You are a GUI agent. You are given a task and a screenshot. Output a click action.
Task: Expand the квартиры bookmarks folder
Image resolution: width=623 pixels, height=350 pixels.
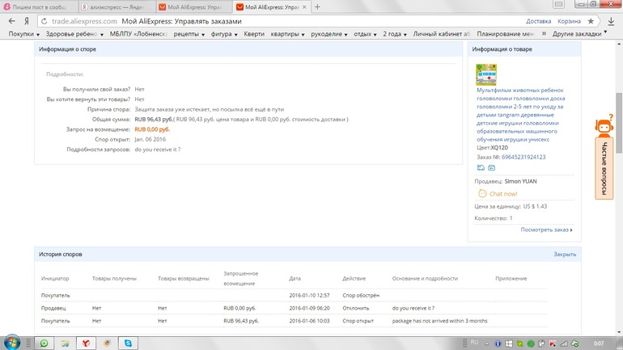(x=288, y=34)
